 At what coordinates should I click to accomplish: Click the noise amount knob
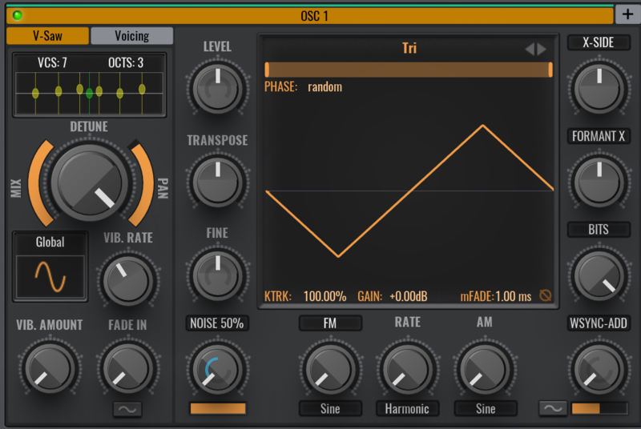[x=217, y=370]
